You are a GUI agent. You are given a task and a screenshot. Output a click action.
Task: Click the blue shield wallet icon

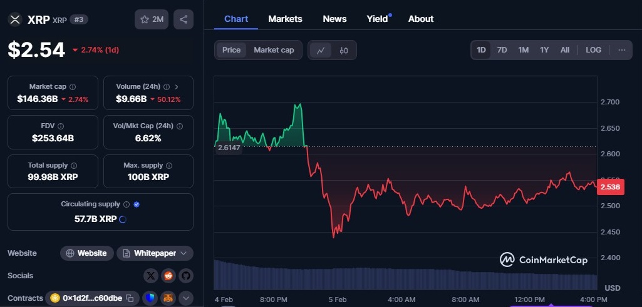(150, 298)
